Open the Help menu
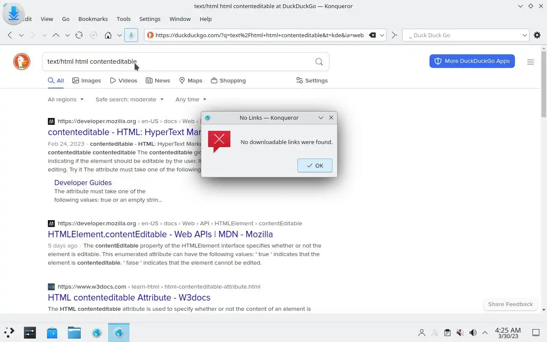The image size is (547, 342). 206,19
